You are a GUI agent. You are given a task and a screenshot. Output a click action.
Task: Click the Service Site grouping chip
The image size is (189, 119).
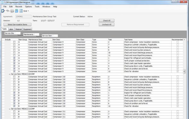[x=12, y=33]
